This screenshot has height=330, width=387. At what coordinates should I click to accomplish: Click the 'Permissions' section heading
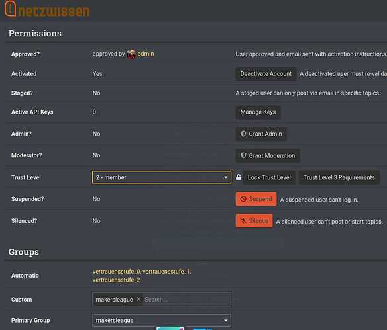coord(35,33)
